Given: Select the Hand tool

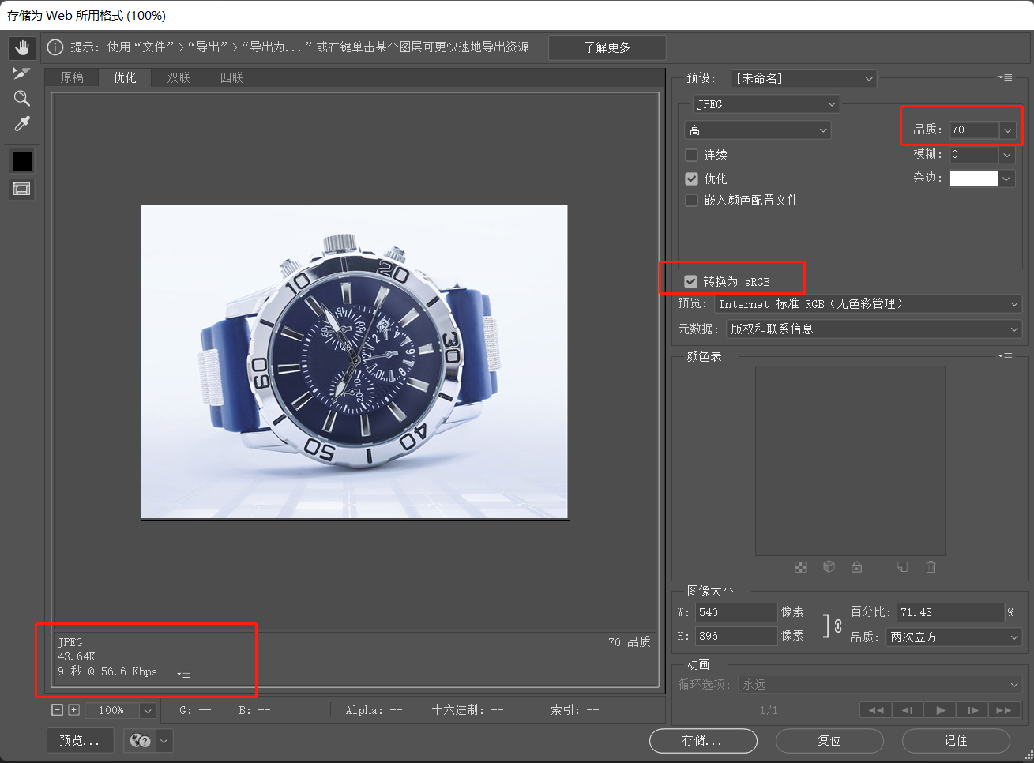Looking at the screenshot, I should coord(22,47).
